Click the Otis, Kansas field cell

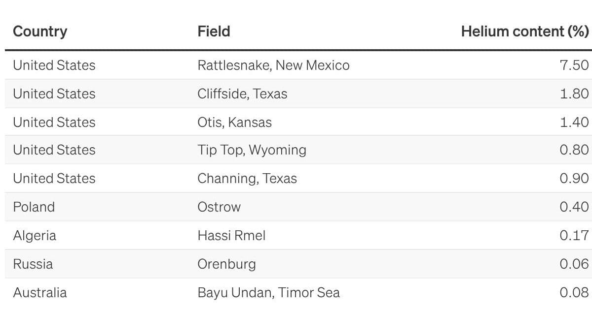tap(234, 122)
